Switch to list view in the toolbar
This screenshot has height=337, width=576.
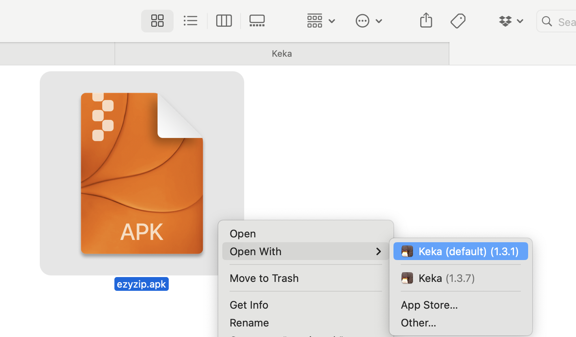point(190,21)
